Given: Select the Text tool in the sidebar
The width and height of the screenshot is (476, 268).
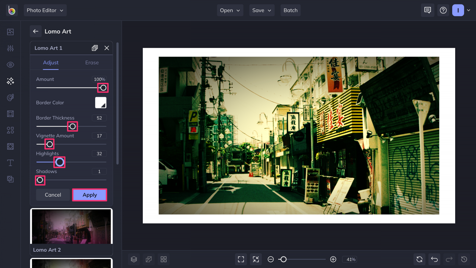Looking at the screenshot, I should [x=10, y=163].
